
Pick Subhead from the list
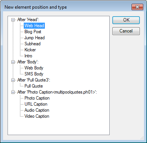click(32, 44)
